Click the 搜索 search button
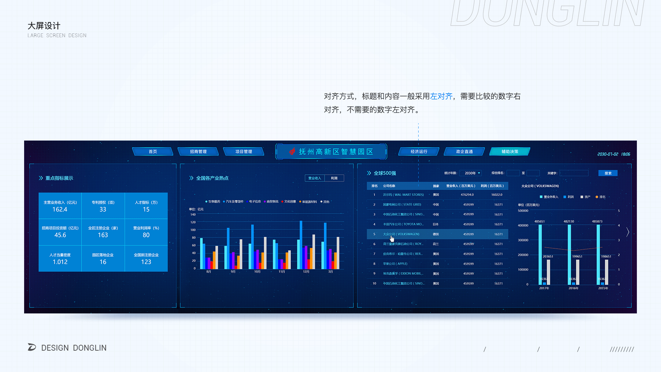This screenshot has height=372, width=661. click(608, 173)
